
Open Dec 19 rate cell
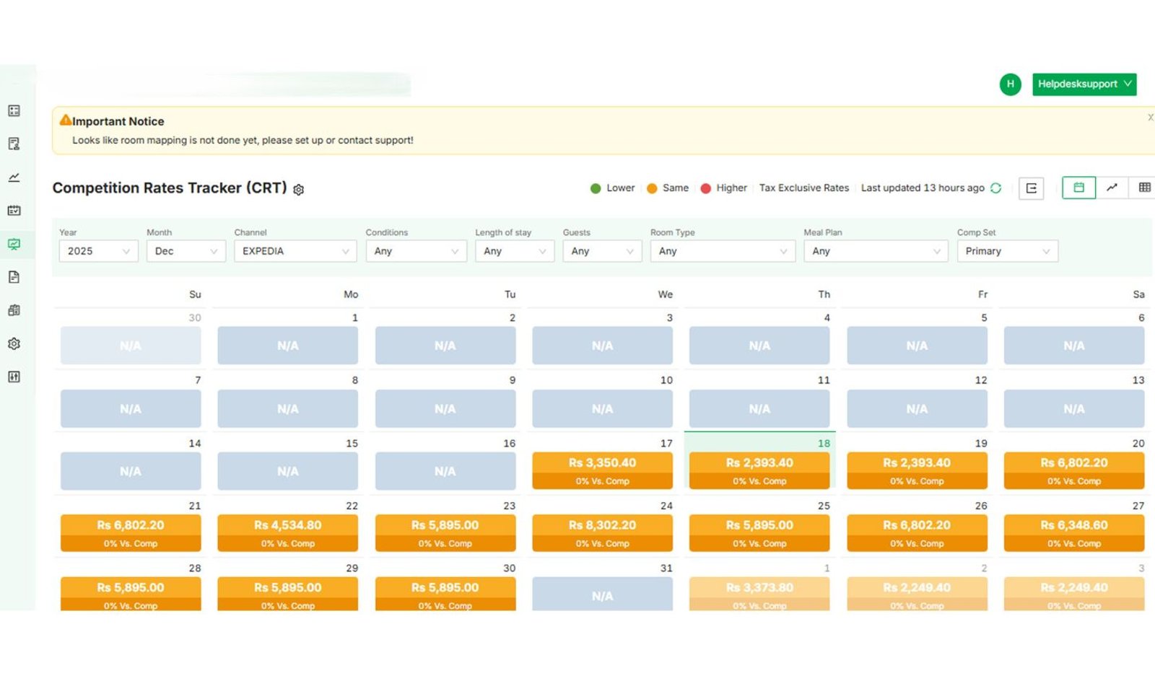[917, 471]
